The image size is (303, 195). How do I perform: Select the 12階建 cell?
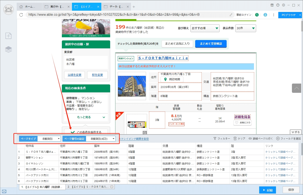pyautogui.click(x=144, y=169)
